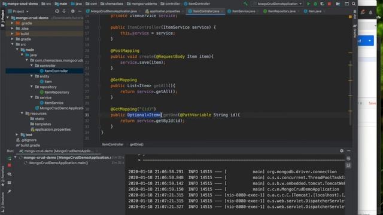Open Search Everywhere magnifier icon
383x215 pixels.
click(x=354, y=4)
